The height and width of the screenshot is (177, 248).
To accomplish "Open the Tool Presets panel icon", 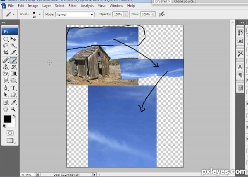I will click(x=240, y=54).
